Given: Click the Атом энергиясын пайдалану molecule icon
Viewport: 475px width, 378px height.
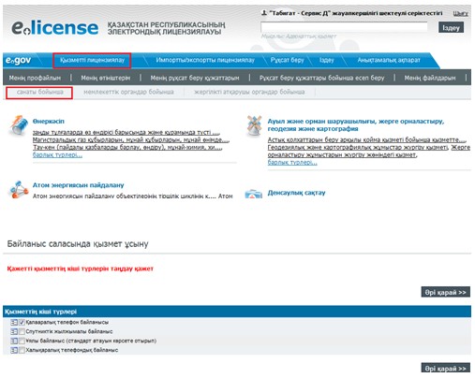Looking at the screenshot, I should click(x=19, y=189).
